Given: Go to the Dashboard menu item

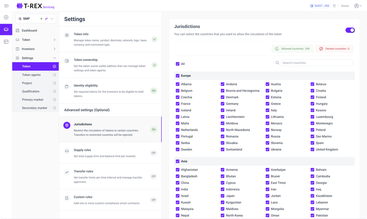Looking at the screenshot, I should pyautogui.click(x=29, y=31).
